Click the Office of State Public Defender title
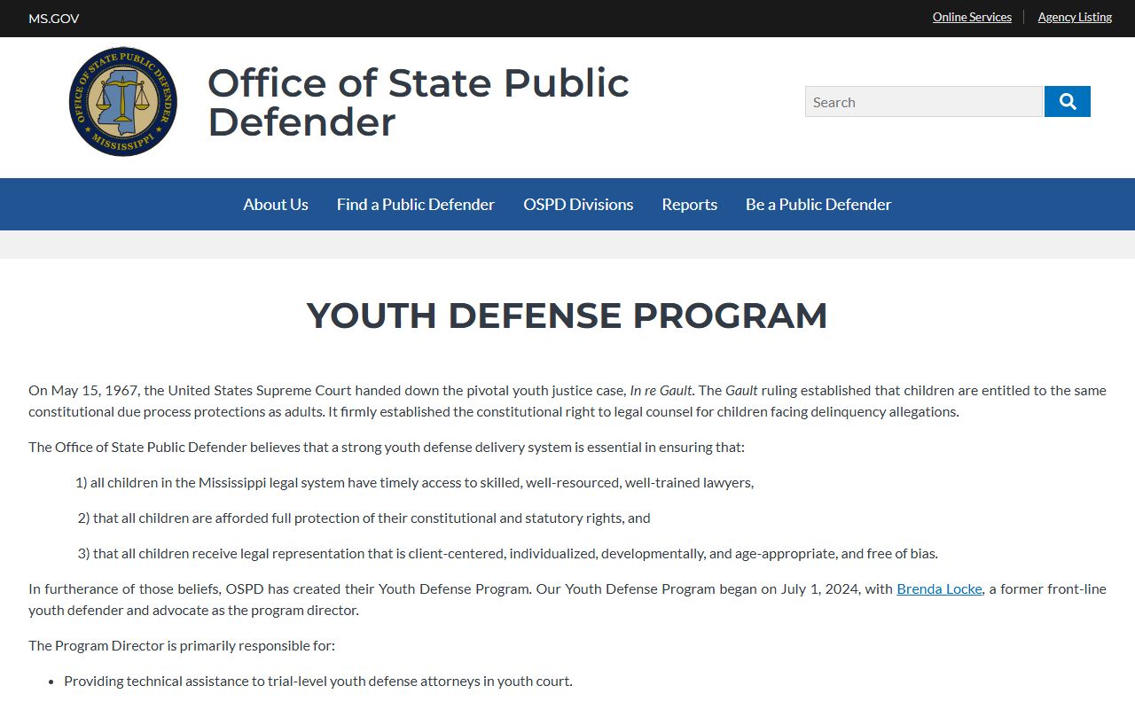Viewport: 1135px width, 709px height. (x=419, y=102)
